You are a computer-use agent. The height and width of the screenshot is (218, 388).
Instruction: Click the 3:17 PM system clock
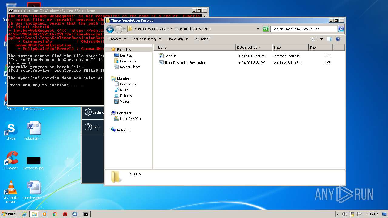pos(372,214)
